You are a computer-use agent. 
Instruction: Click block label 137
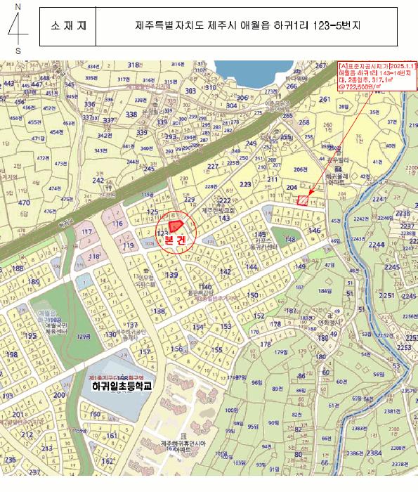(131, 325)
